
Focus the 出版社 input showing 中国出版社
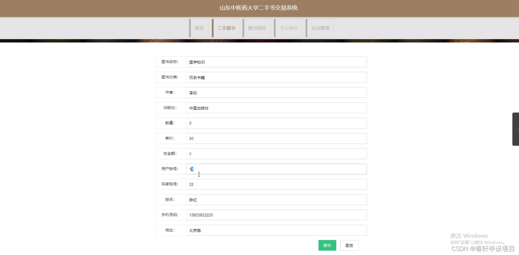(x=276, y=108)
